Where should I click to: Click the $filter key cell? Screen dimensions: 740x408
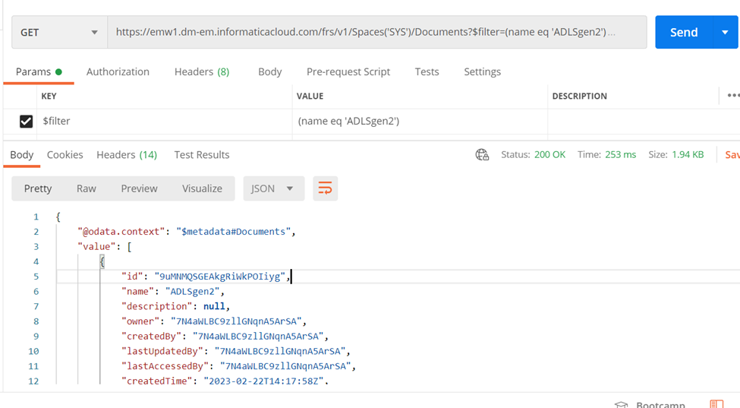(x=164, y=122)
